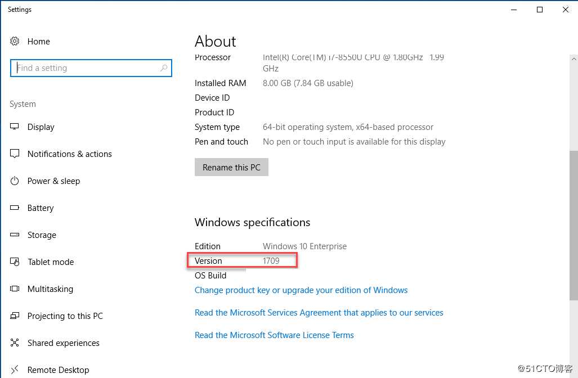
Task: Click the Rename this PC button
Action: 231,167
